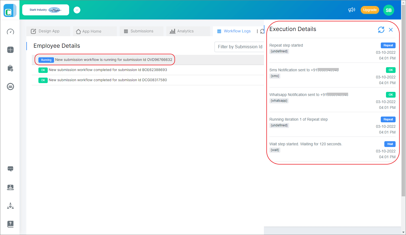
Task: Open the SB profile avatar menu
Action: 389,10
